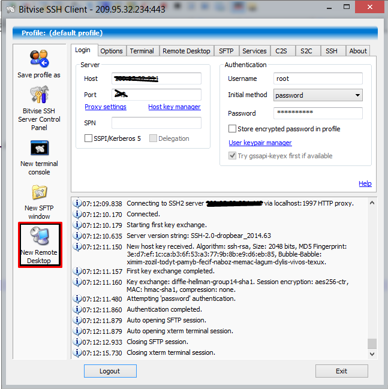
Task: Open Proxy settings link
Action: [x=106, y=107]
